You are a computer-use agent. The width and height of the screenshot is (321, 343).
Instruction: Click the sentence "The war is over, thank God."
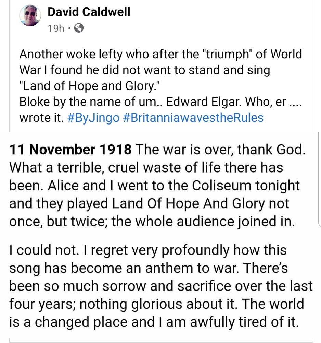(x=219, y=150)
